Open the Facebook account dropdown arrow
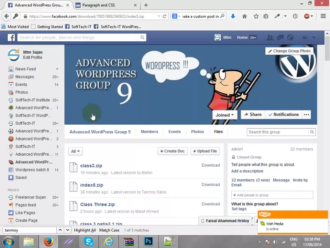 point(313,38)
